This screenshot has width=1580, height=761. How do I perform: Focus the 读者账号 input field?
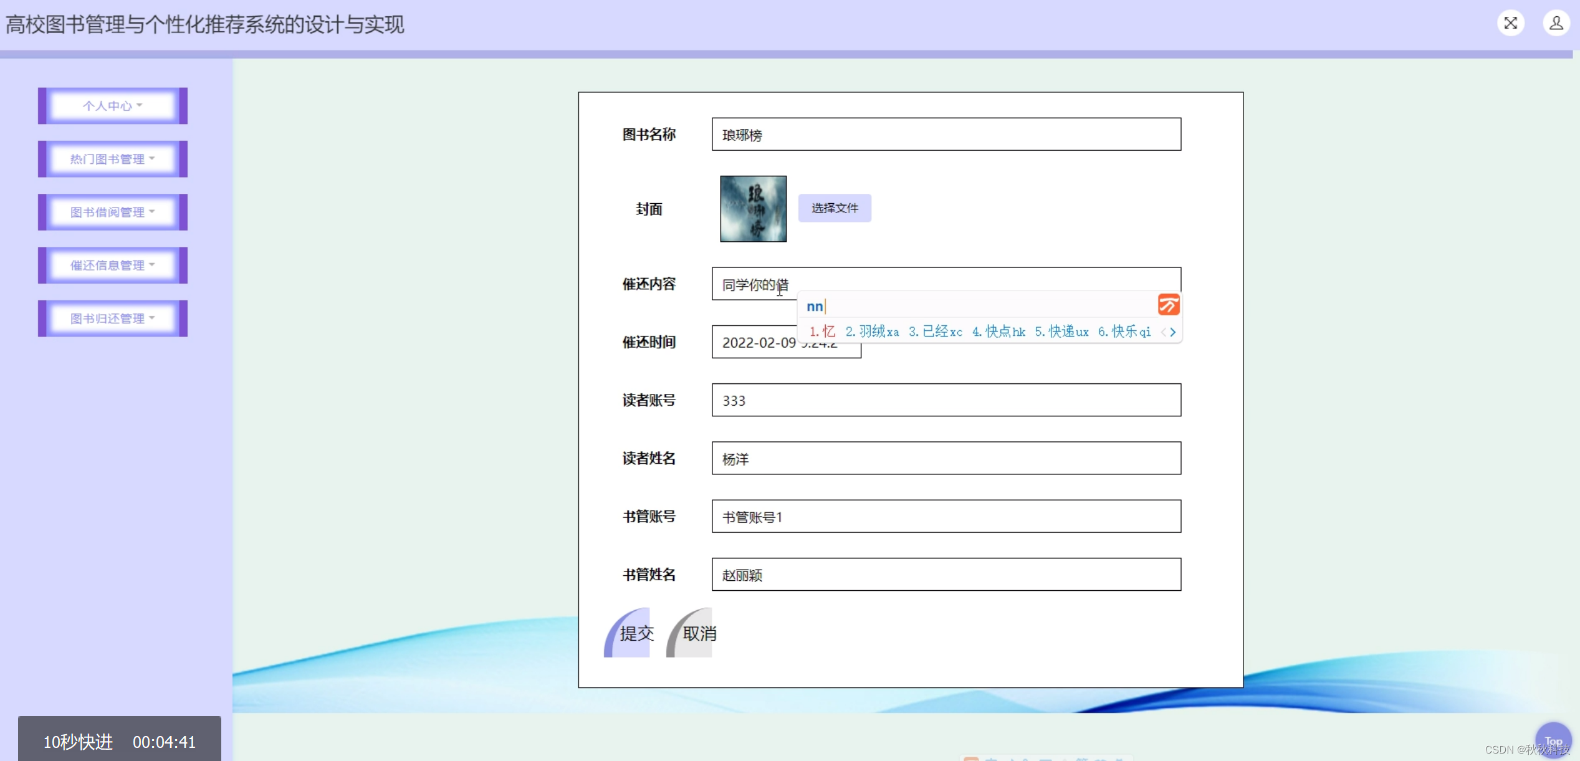[946, 400]
